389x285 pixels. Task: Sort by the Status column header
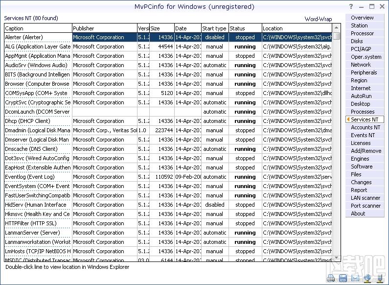(245, 28)
